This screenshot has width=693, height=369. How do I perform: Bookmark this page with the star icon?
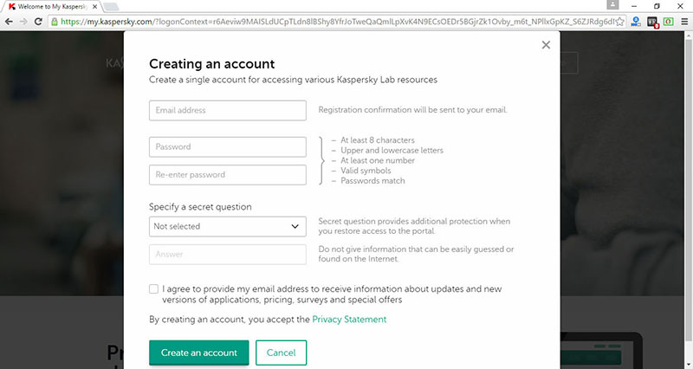(x=619, y=21)
